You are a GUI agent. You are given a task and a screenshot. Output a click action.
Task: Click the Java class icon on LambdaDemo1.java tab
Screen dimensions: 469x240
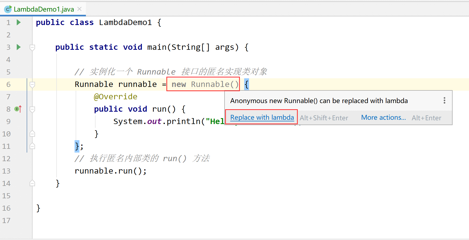point(8,9)
